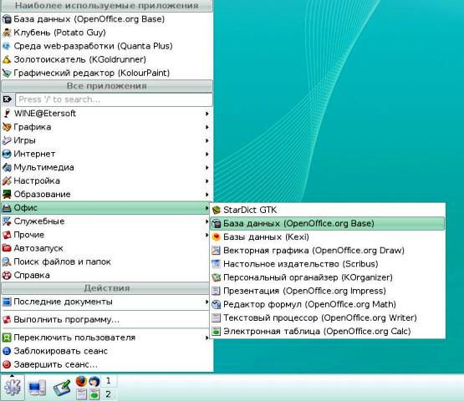Open the Интернет menu category

(x=106, y=154)
